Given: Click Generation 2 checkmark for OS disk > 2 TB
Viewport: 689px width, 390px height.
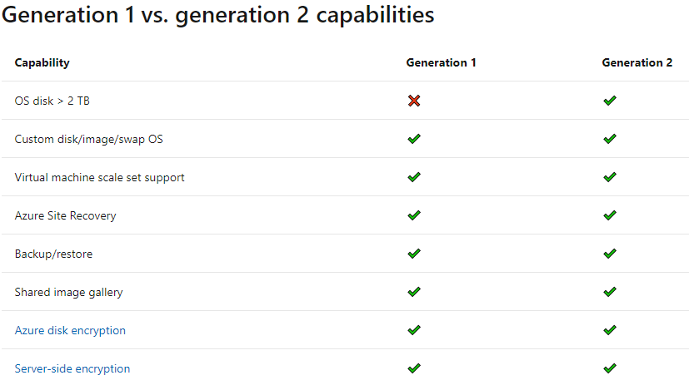Looking at the screenshot, I should click(610, 101).
